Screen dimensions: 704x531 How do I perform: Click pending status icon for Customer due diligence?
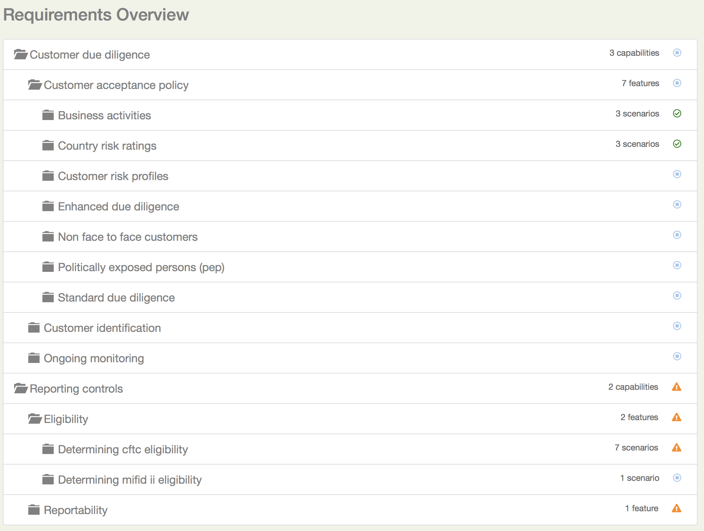coord(677,53)
